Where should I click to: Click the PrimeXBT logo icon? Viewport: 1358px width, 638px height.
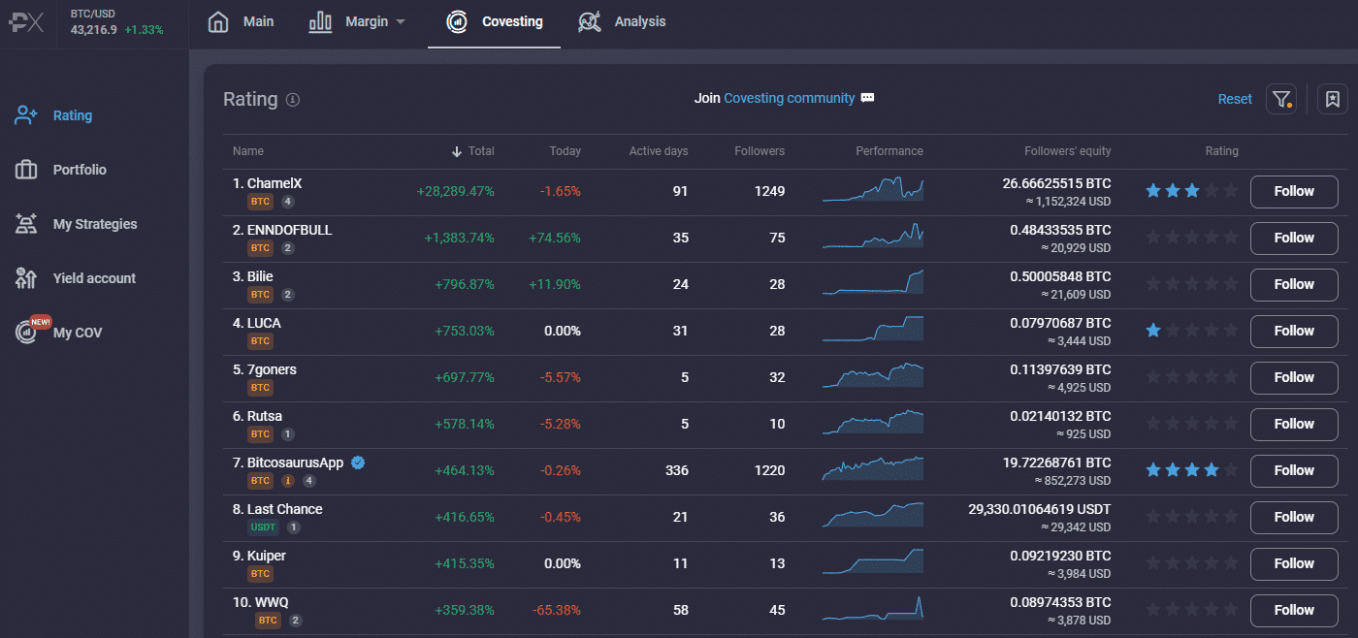pyautogui.click(x=26, y=22)
